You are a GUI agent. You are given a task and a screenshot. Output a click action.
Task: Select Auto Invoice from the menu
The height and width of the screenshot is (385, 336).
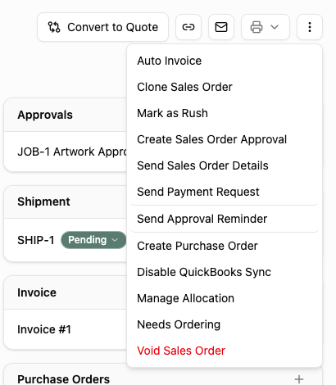pos(225,61)
